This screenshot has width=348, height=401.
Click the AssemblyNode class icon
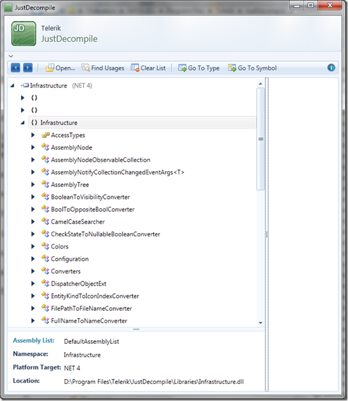tap(45, 147)
